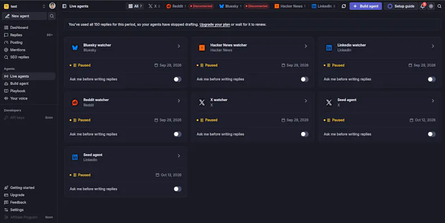Screen dimensions: 445x223
Task: Click the pencil icon in New agent button
Action: click(7, 16)
